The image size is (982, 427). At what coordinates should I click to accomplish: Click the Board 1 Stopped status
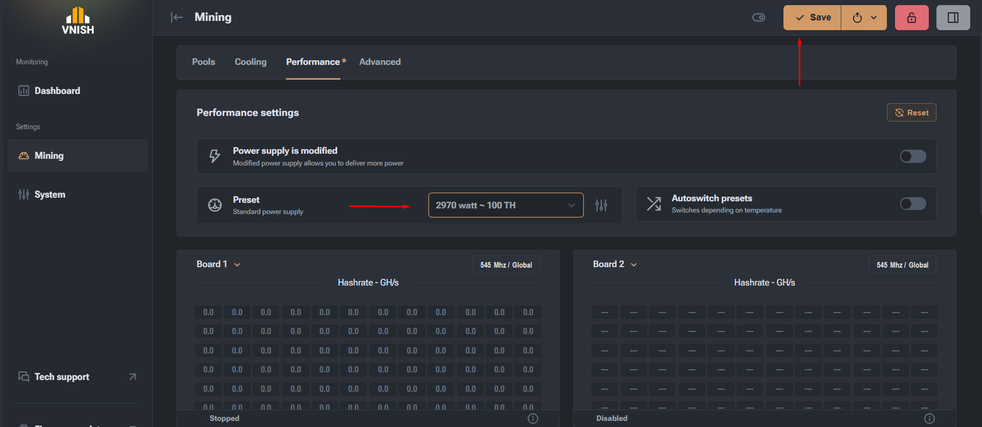(224, 418)
